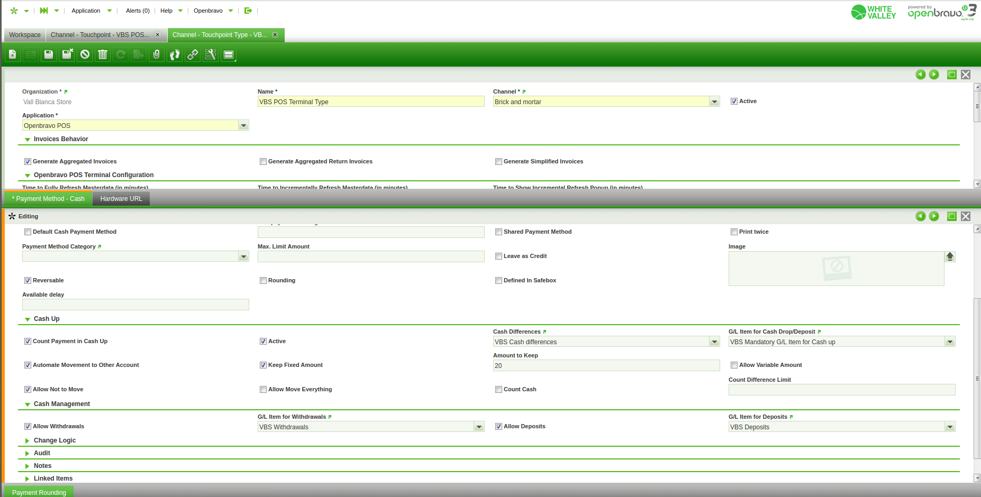The width and height of the screenshot is (981, 497).
Task: Click the chain link icon in toolbar
Action: tap(193, 54)
